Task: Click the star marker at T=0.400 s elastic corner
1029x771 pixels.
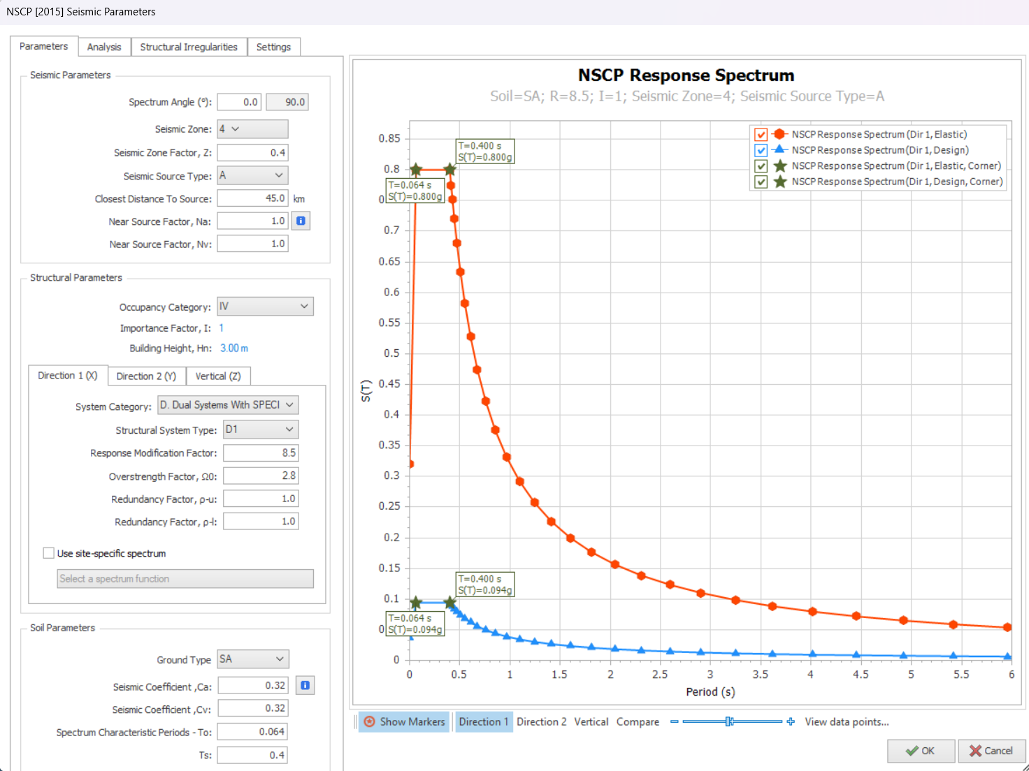Action: point(450,170)
